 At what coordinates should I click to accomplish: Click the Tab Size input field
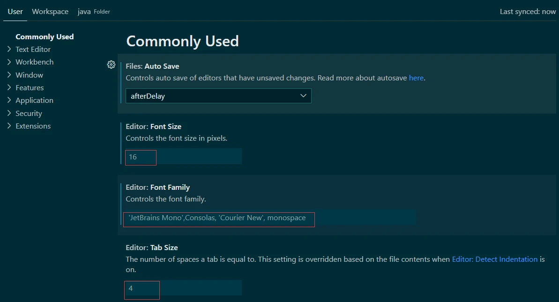pyautogui.click(x=183, y=288)
